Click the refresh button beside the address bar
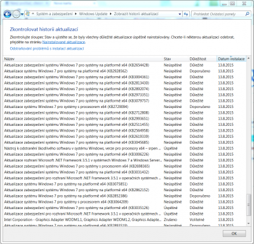The width and height of the screenshot is (254, 244). point(186,14)
